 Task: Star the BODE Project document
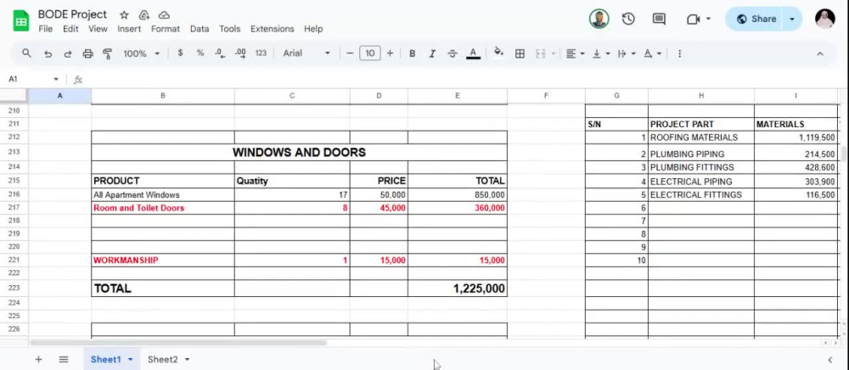[x=124, y=14]
